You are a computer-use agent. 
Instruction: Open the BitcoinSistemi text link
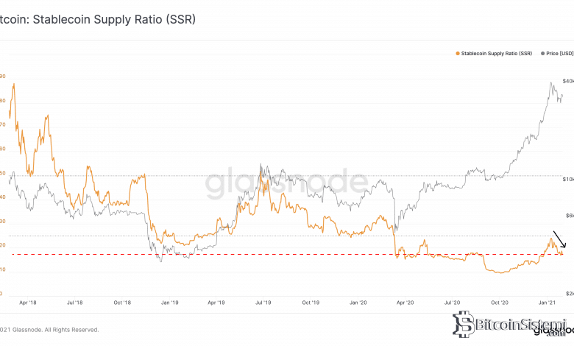point(515,324)
